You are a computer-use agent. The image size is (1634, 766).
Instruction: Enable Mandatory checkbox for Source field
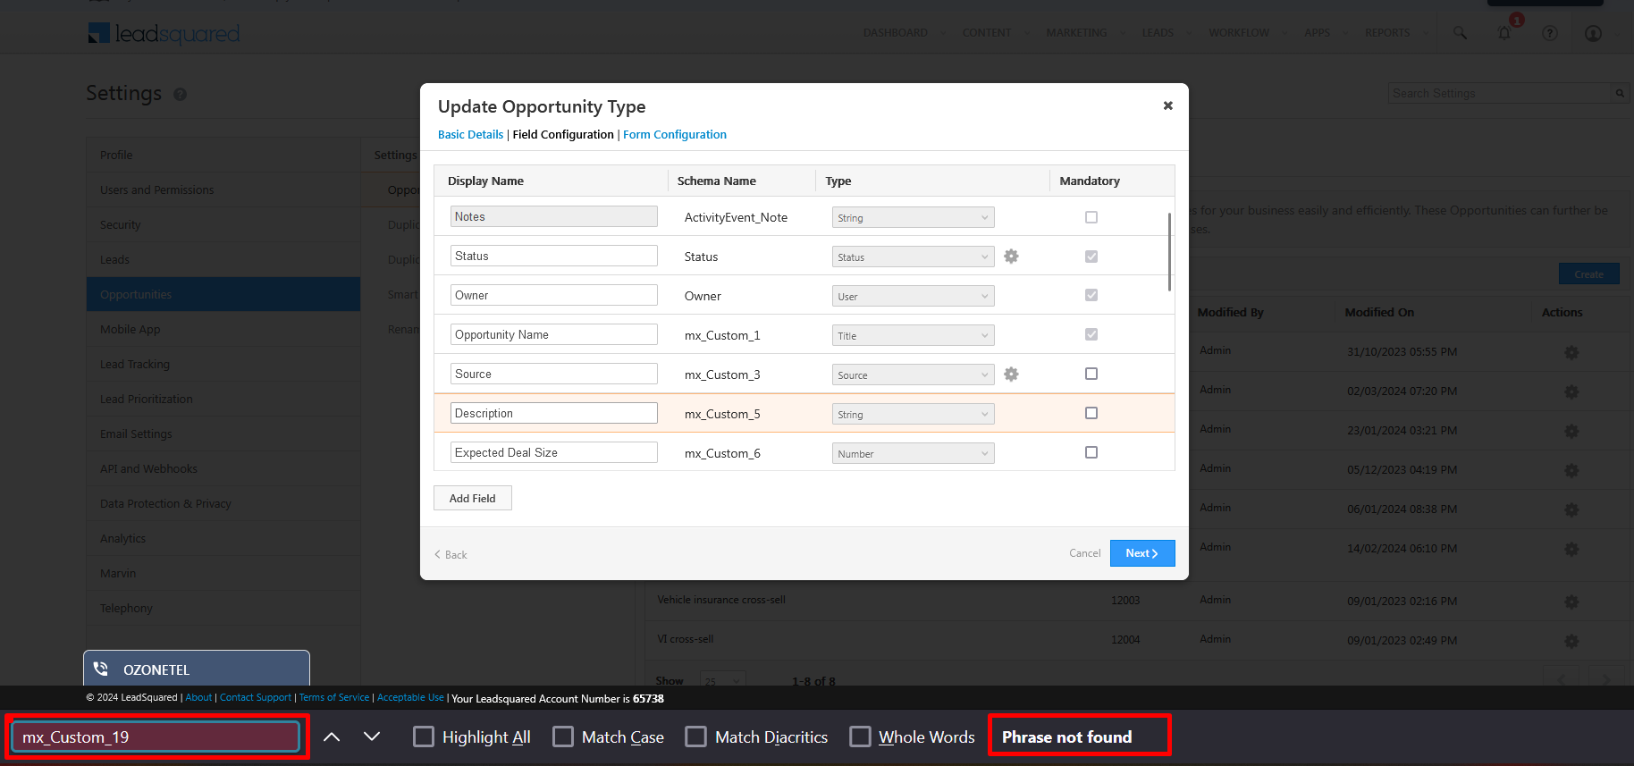tap(1091, 374)
